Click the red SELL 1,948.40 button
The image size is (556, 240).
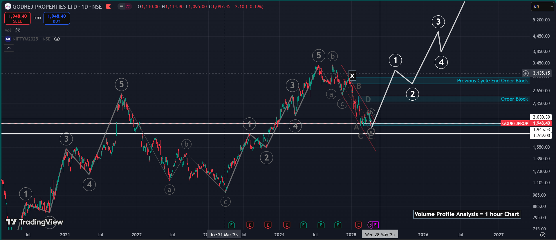pos(17,18)
